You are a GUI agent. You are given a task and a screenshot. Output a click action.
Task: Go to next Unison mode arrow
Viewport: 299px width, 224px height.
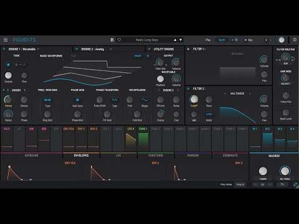(25, 90)
